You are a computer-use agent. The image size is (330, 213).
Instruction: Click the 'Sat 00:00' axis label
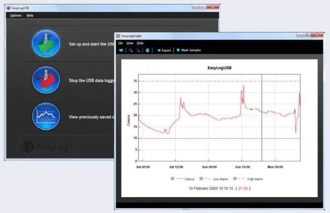point(143,167)
